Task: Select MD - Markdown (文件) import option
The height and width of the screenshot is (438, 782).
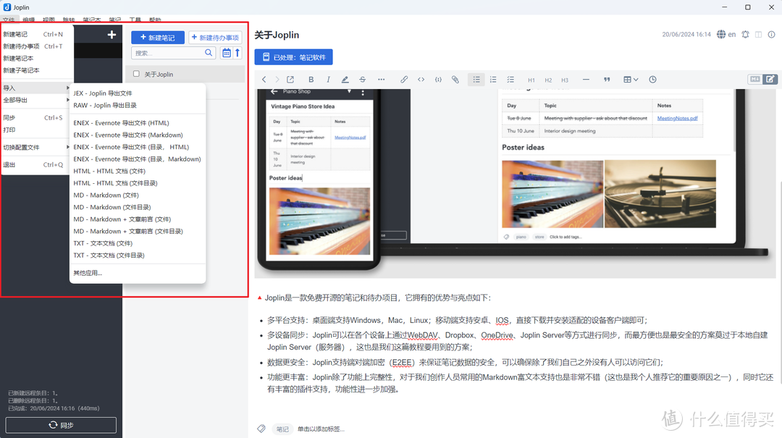Action: tap(106, 195)
